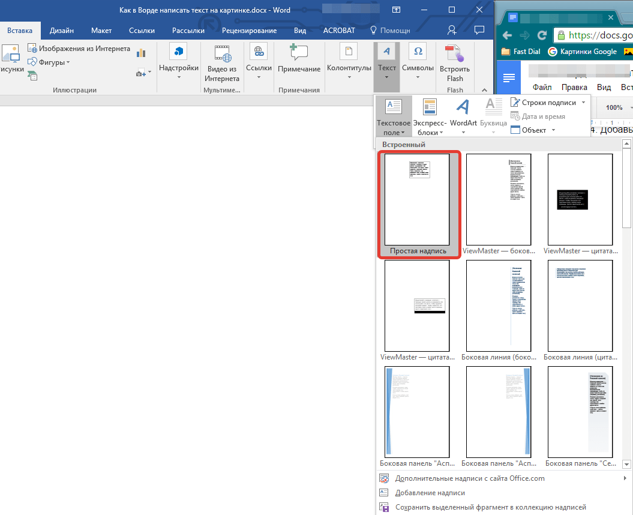Reload the page in Chrome
The image size is (633, 515).
click(x=542, y=35)
